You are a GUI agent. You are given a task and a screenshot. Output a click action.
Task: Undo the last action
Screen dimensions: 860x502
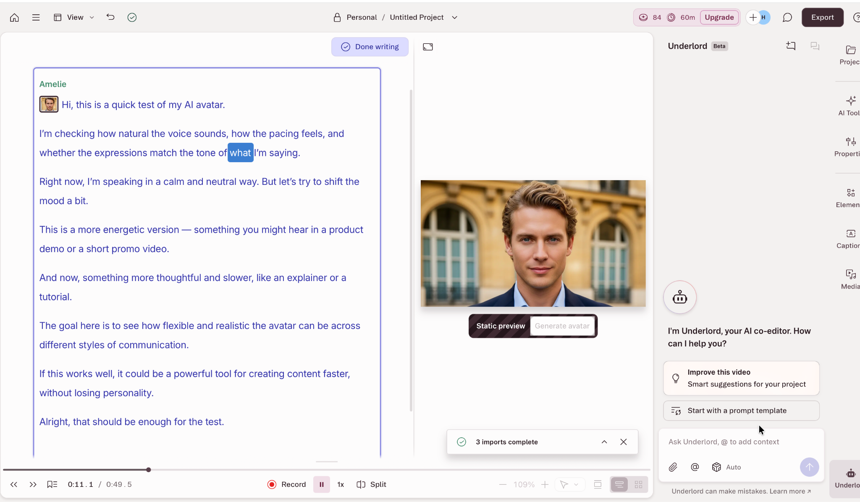coord(110,17)
